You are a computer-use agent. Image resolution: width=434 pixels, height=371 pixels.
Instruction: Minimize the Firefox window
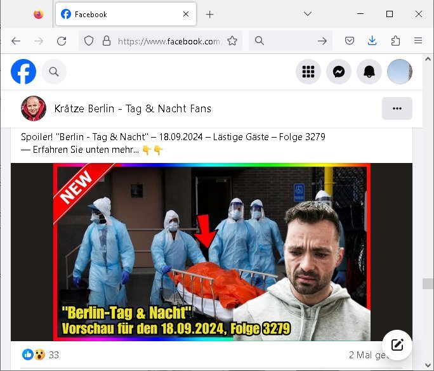pyautogui.click(x=360, y=14)
